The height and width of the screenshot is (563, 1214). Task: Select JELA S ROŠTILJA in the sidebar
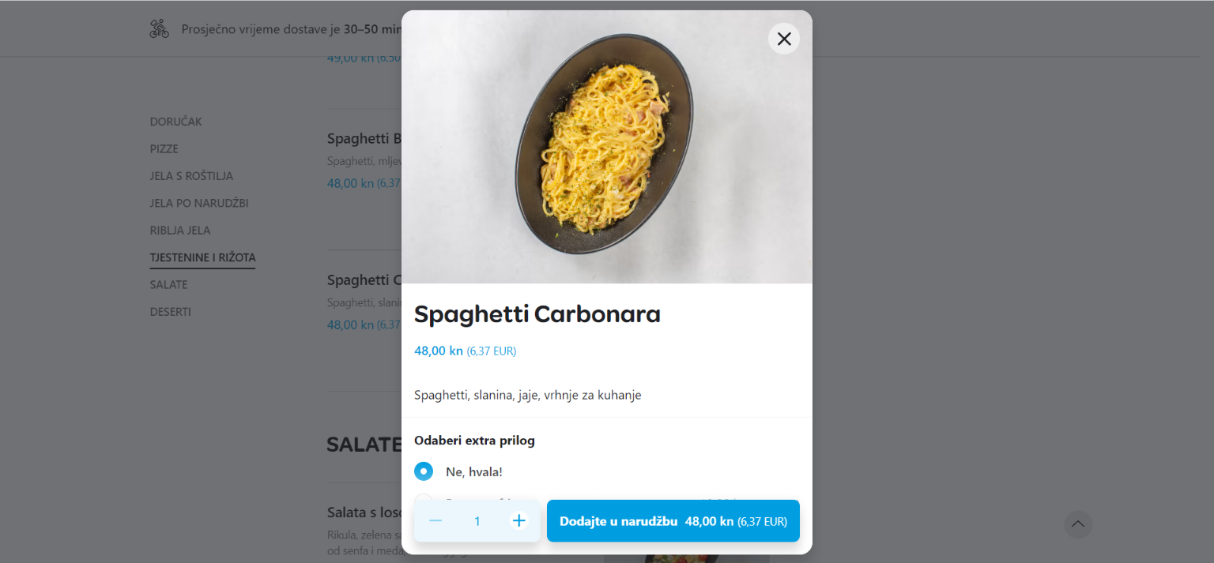click(191, 176)
